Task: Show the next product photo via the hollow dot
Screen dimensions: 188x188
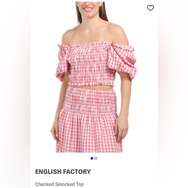Action: (96, 158)
